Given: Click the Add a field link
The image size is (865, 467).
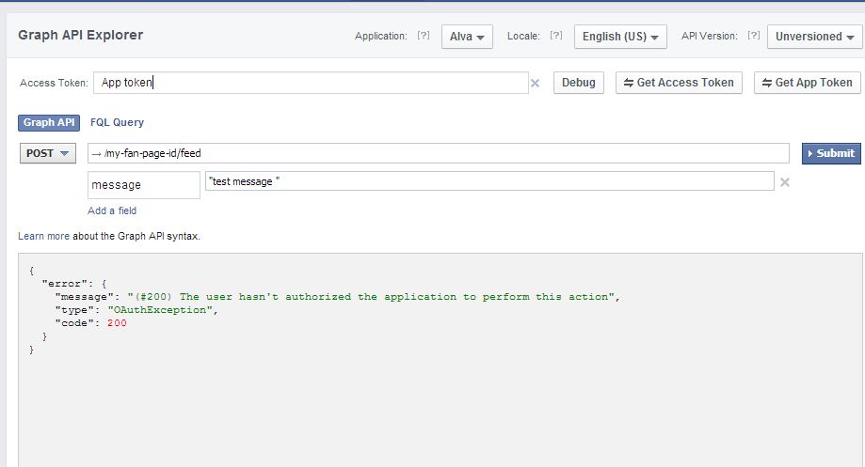Looking at the screenshot, I should (x=112, y=210).
